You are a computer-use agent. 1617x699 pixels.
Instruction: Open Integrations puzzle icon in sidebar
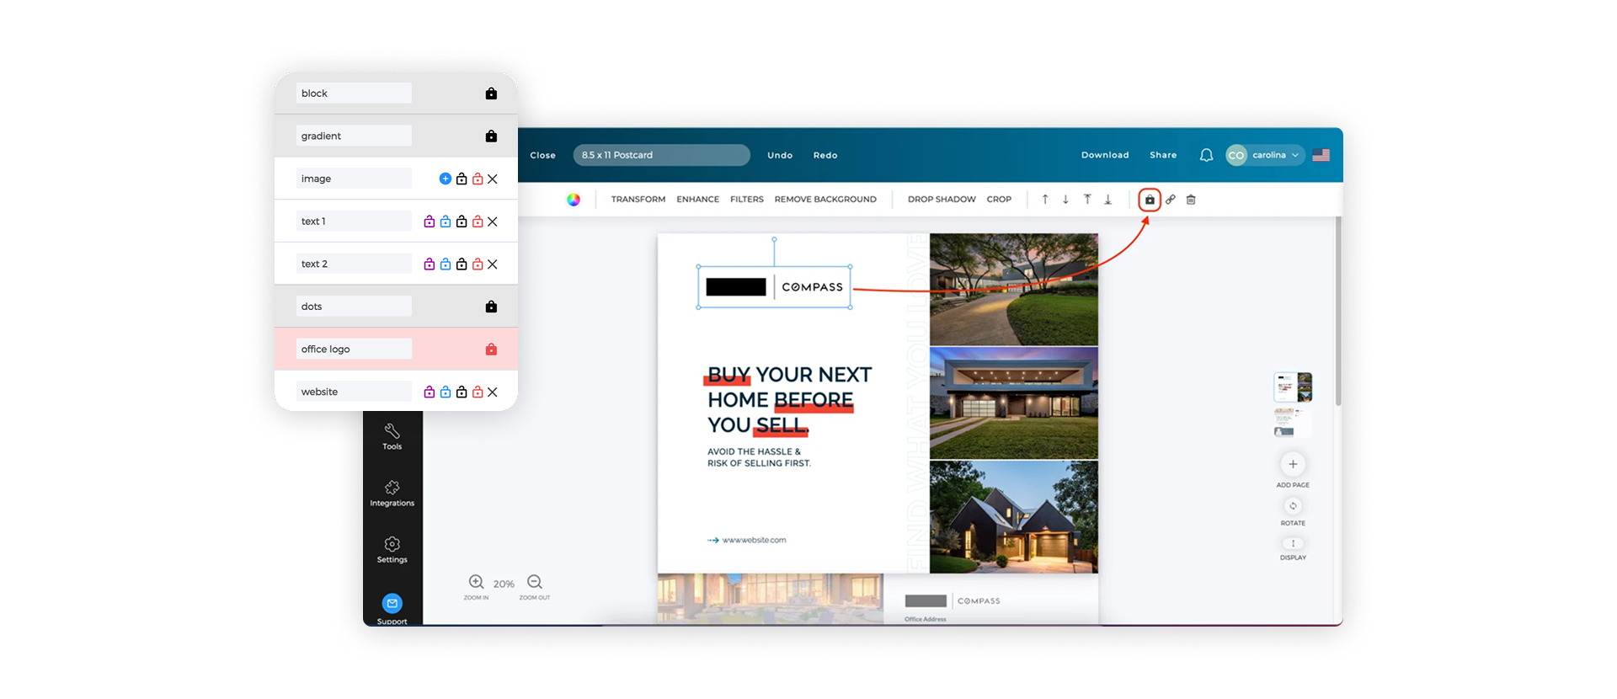point(392,494)
